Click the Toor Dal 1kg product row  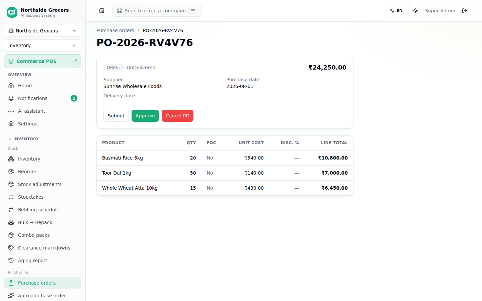click(225, 173)
